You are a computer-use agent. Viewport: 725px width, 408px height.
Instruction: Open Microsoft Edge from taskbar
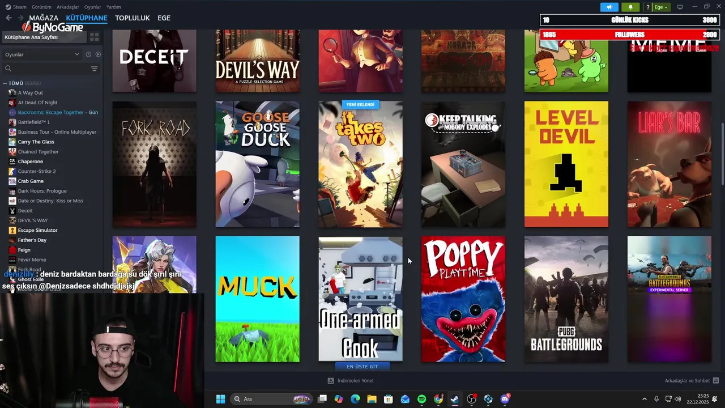tap(355, 399)
